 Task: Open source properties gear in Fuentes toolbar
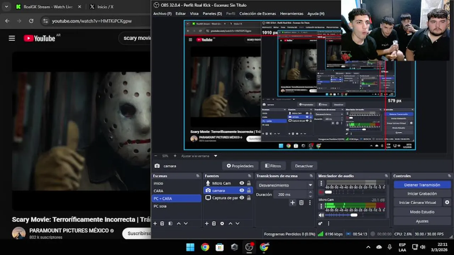222,223
